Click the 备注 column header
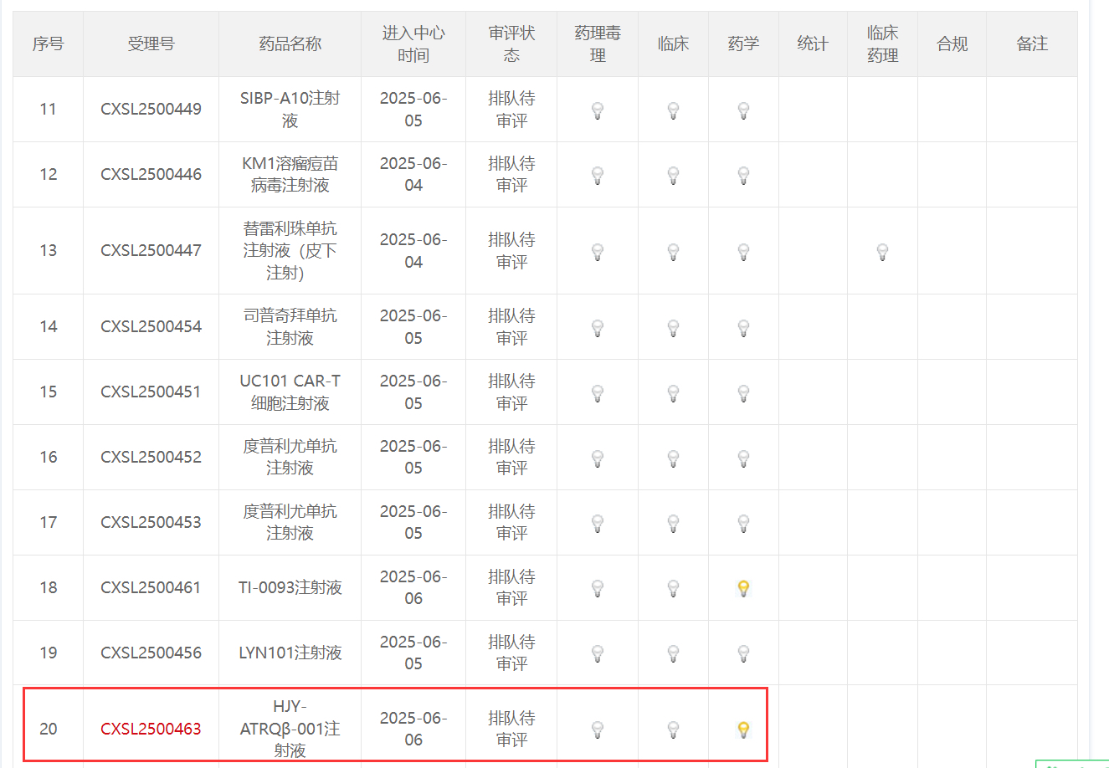 (1032, 44)
